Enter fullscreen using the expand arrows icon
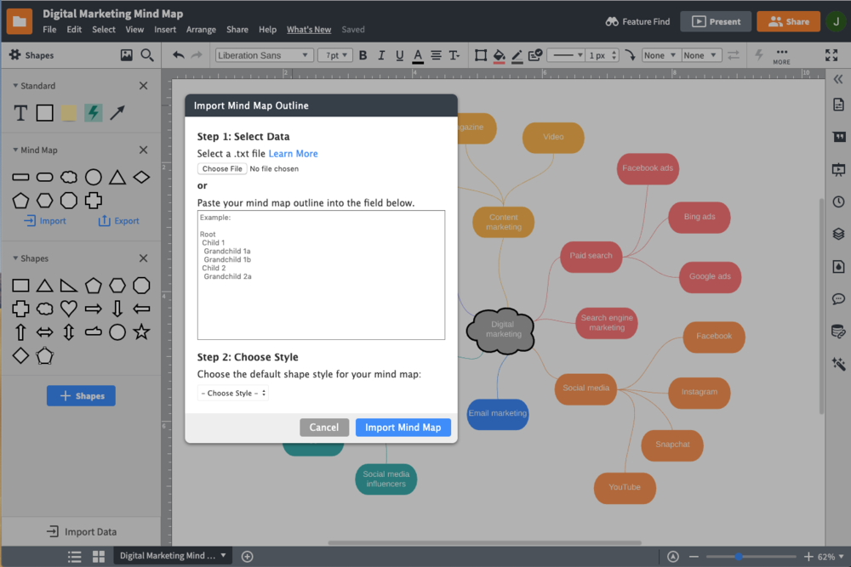The height and width of the screenshot is (567, 851). [831, 55]
